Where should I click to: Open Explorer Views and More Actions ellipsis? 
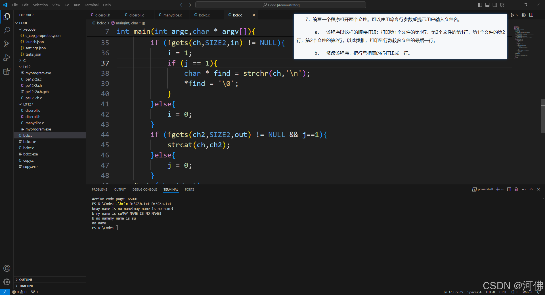[x=79, y=15]
